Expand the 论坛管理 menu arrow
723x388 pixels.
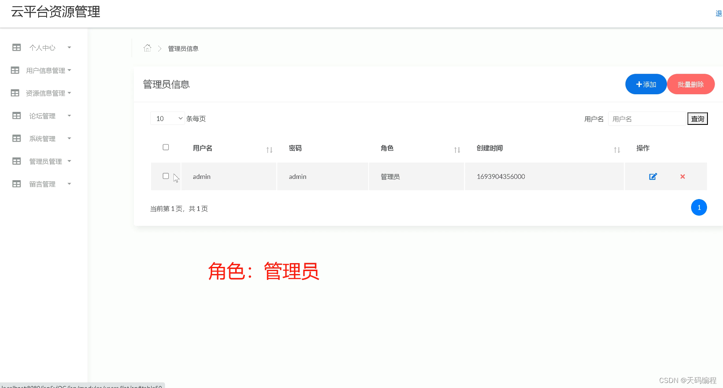click(x=69, y=116)
